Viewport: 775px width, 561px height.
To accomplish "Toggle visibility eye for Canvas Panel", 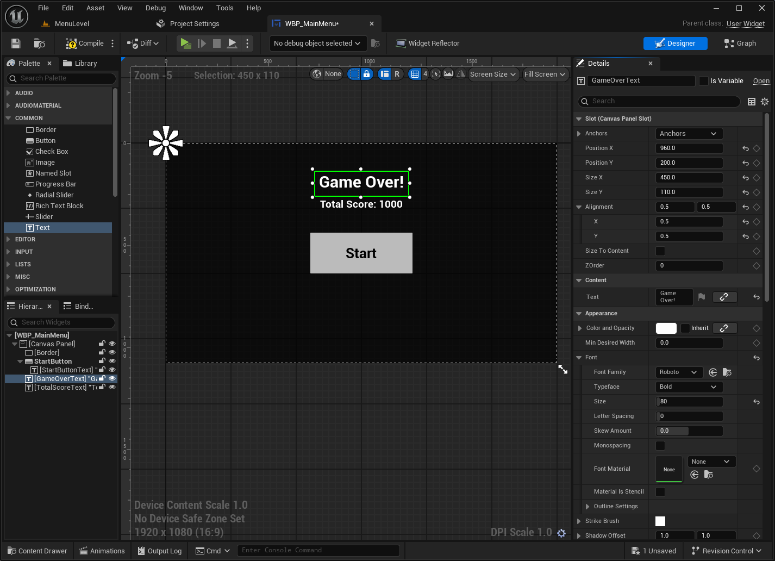I will [112, 344].
